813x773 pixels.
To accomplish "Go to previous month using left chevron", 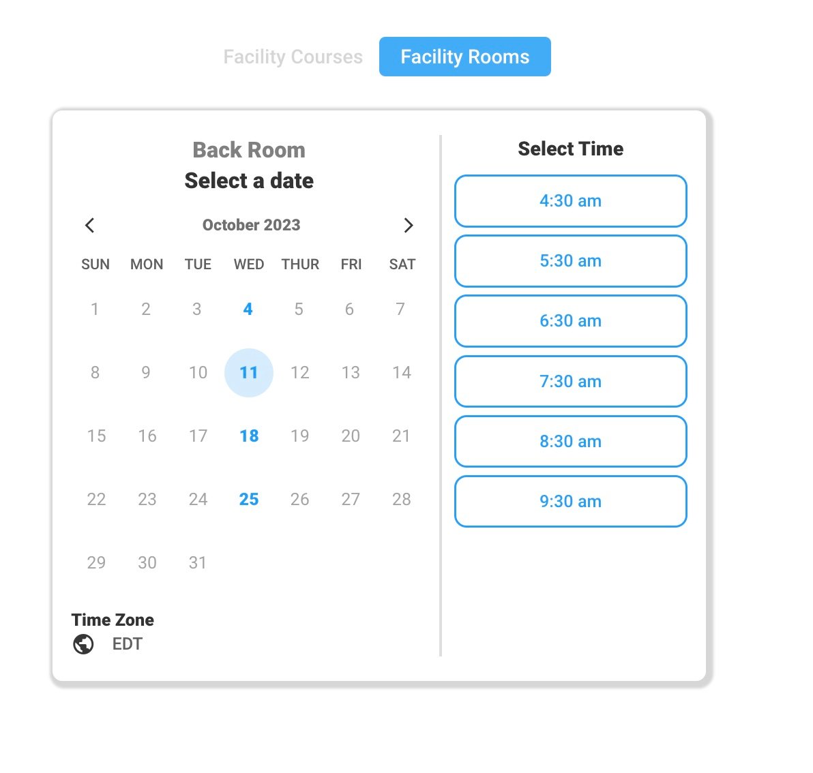I will click(x=89, y=226).
